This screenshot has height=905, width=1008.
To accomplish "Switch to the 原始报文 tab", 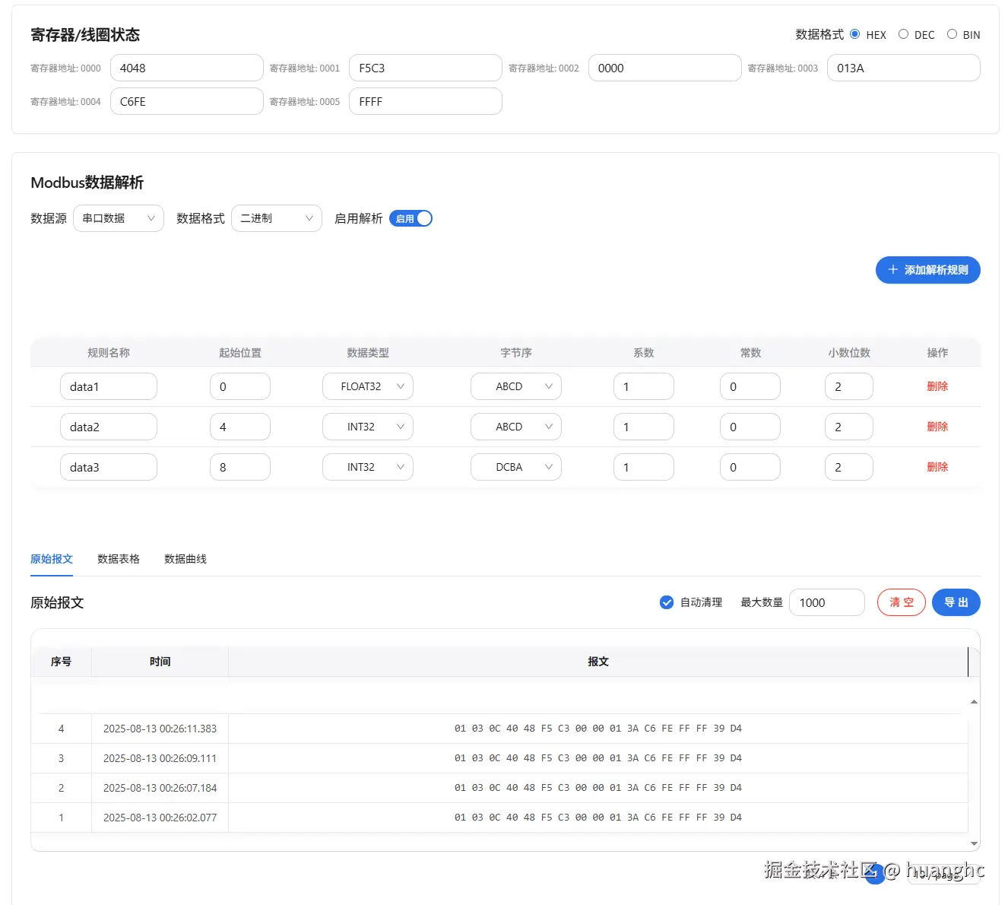I will coord(52,559).
